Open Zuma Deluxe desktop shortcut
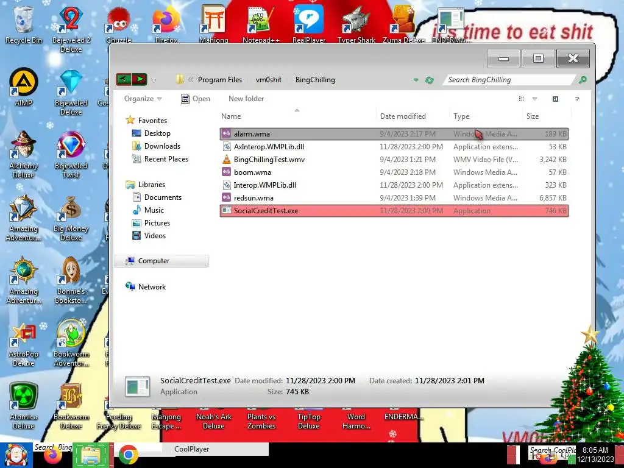 403,24
